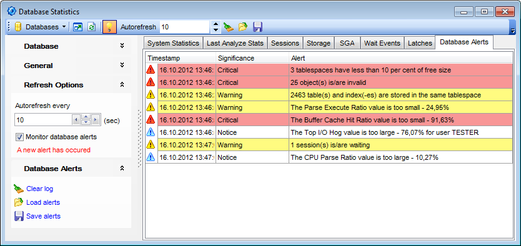
Task: Click the Clear log link
Action: (x=39, y=189)
